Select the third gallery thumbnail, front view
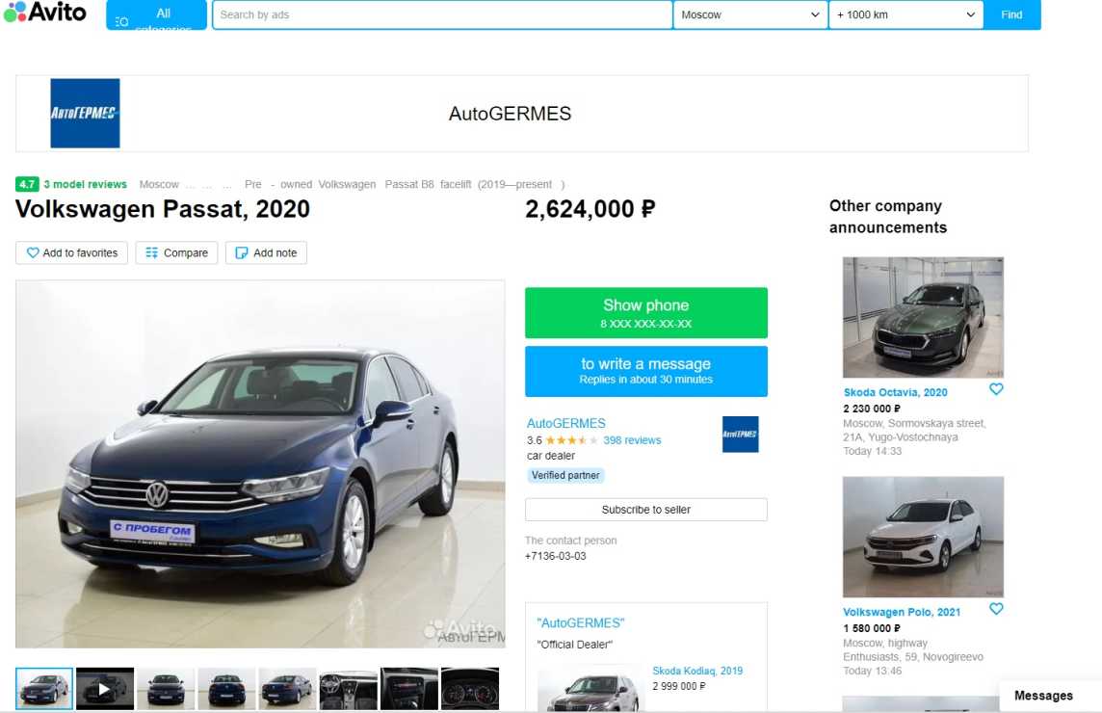The image size is (1102, 713). click(166, 688)
